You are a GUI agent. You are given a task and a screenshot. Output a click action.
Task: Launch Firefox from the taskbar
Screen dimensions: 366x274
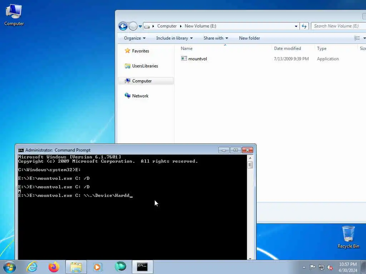coord(54,267)
